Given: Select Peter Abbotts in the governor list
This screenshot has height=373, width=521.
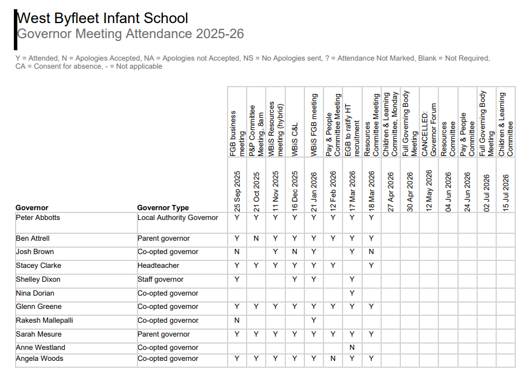Looking at the screenshot, I should coord(38,218).
